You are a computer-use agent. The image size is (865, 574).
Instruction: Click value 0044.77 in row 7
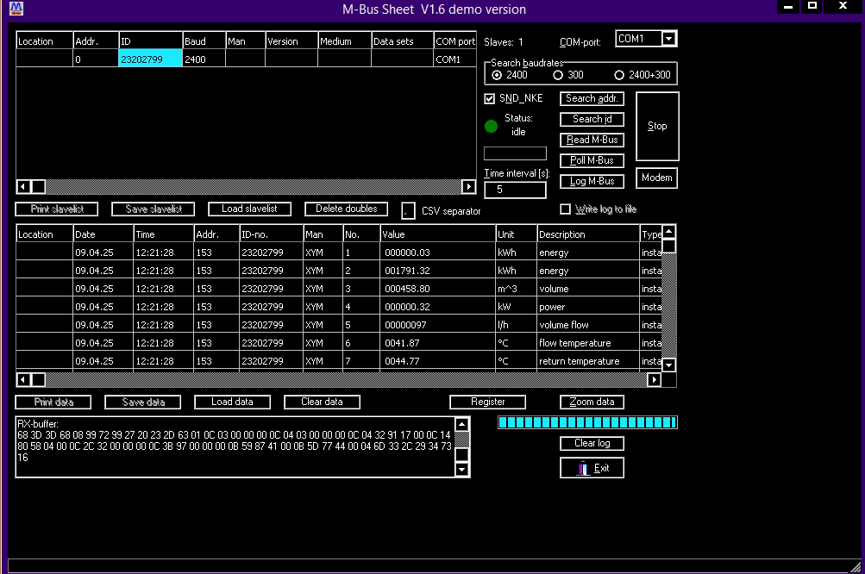point(437,361)
